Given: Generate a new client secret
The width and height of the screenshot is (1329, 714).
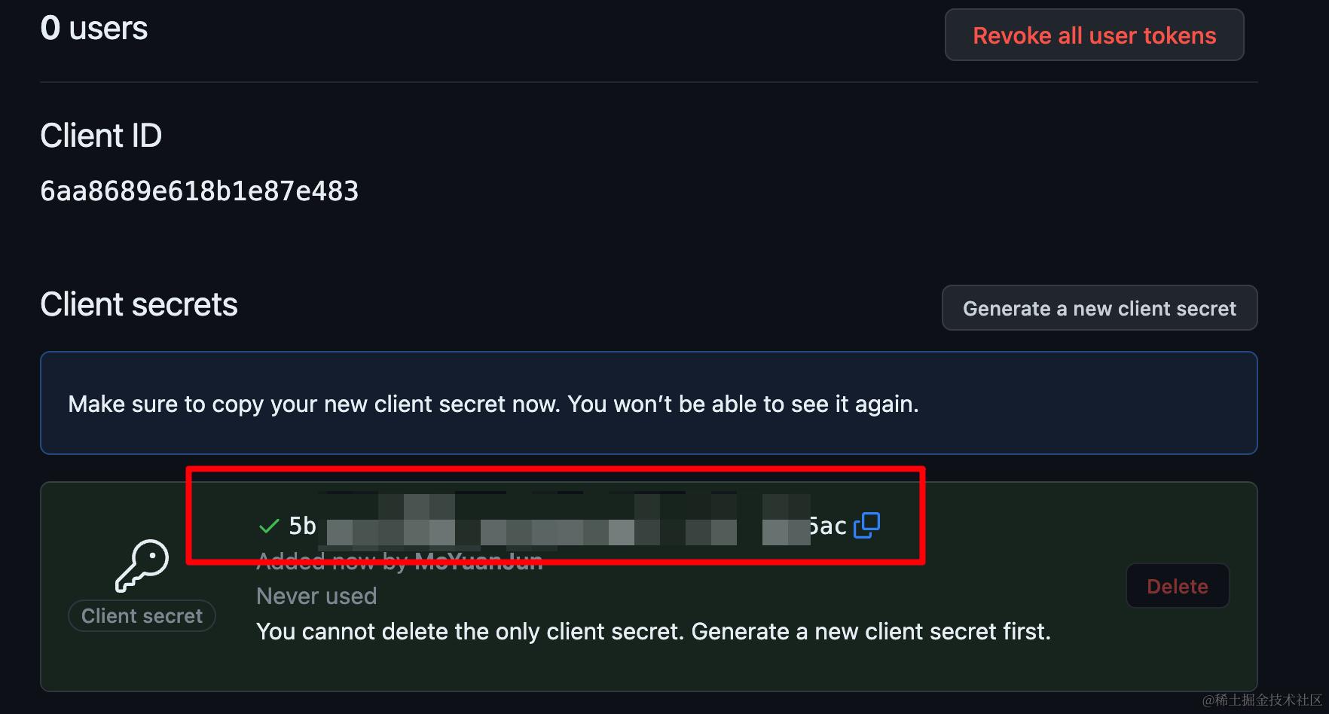Looking at the screenshot, I should tap(1099, 308).
